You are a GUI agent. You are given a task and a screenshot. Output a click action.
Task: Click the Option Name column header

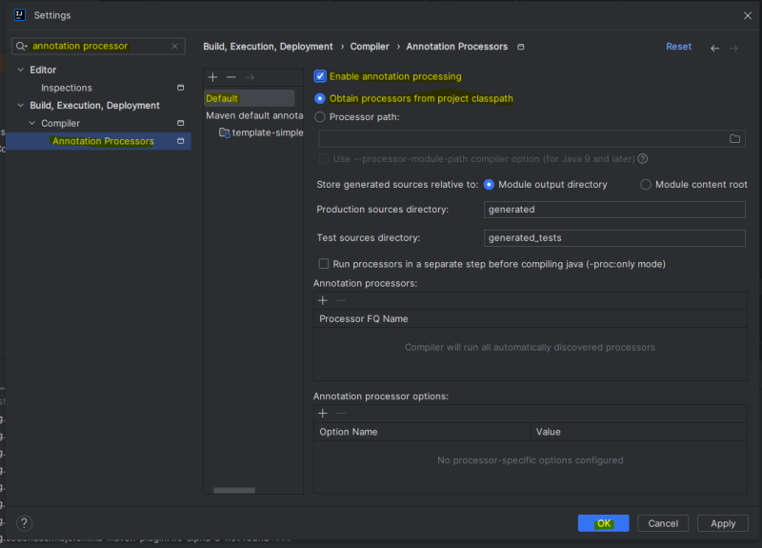[422, 432]
